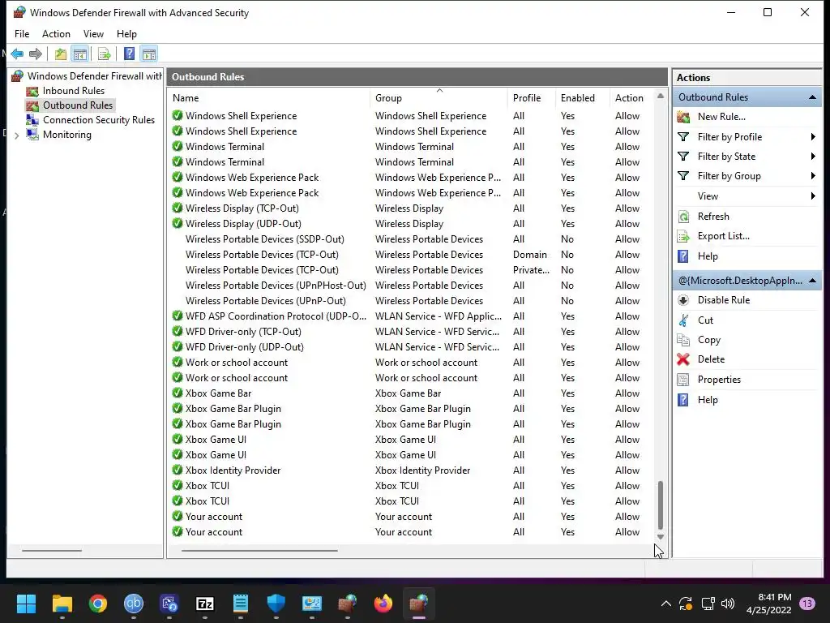Click the Filter by State funnel icon
Screen dimensions: 830x623
(683, 157)
